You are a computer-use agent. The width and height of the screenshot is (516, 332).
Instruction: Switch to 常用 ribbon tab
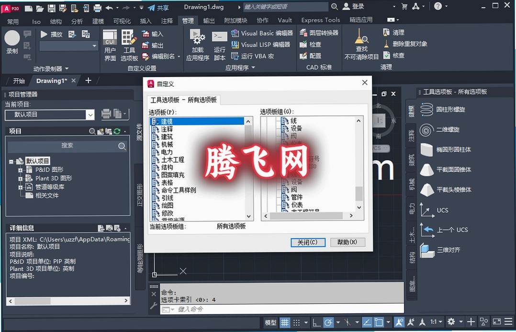point(13,22)
